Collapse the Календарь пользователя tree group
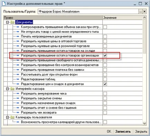This screenshot has width=150, height=136. point(8,117)
